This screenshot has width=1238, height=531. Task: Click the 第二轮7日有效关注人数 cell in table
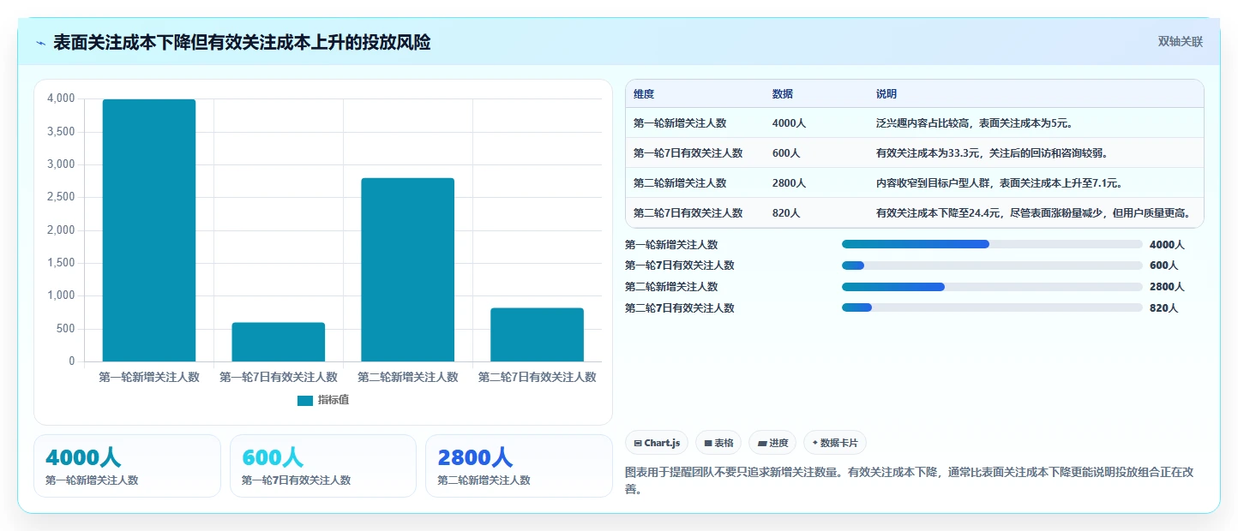[688, 213]
